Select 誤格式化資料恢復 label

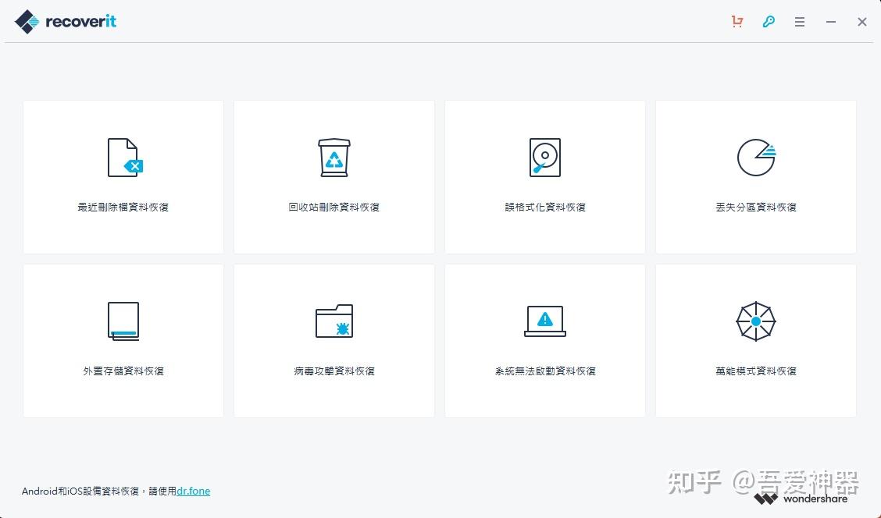pos(545,207)
